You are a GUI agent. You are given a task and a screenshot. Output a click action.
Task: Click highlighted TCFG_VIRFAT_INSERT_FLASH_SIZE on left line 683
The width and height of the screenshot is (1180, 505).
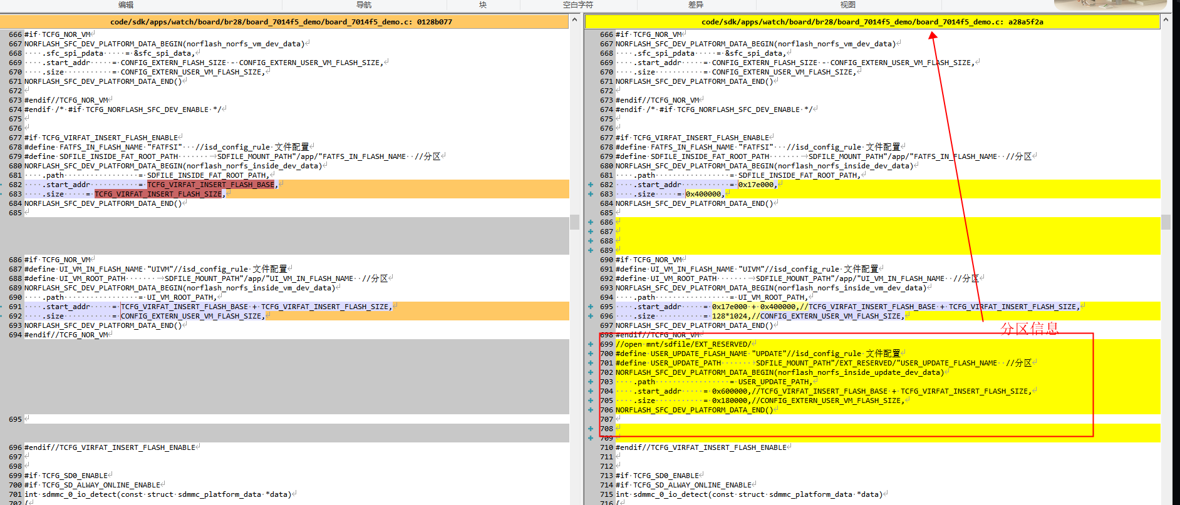[x=158, y=194]
